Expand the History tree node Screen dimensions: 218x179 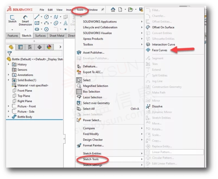8,64
